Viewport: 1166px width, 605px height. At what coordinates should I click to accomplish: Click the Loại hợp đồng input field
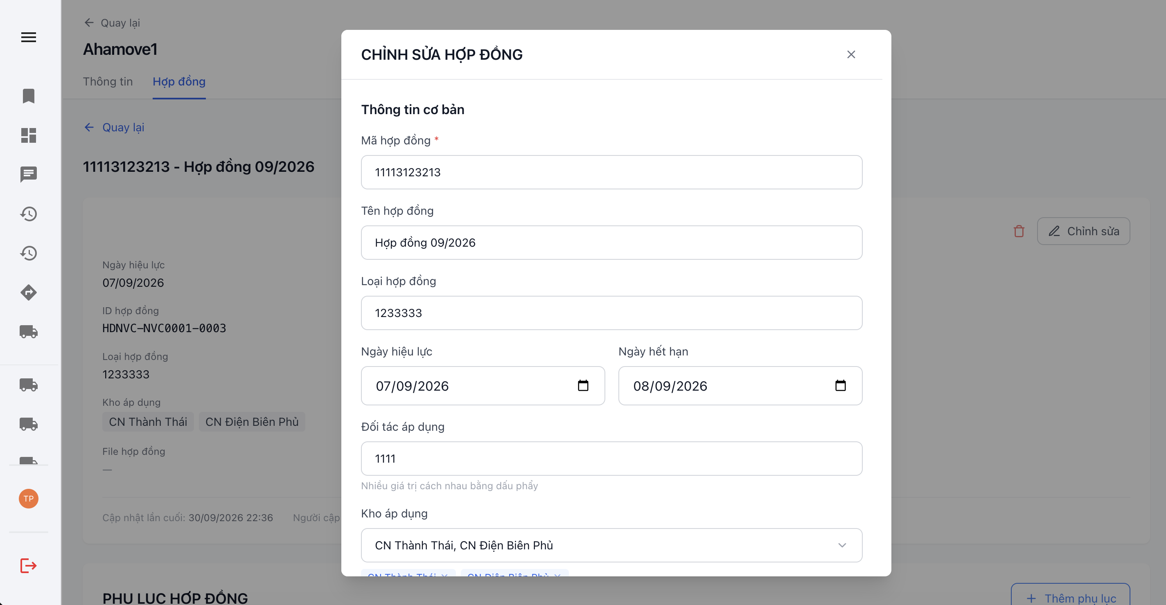(611, 313)
